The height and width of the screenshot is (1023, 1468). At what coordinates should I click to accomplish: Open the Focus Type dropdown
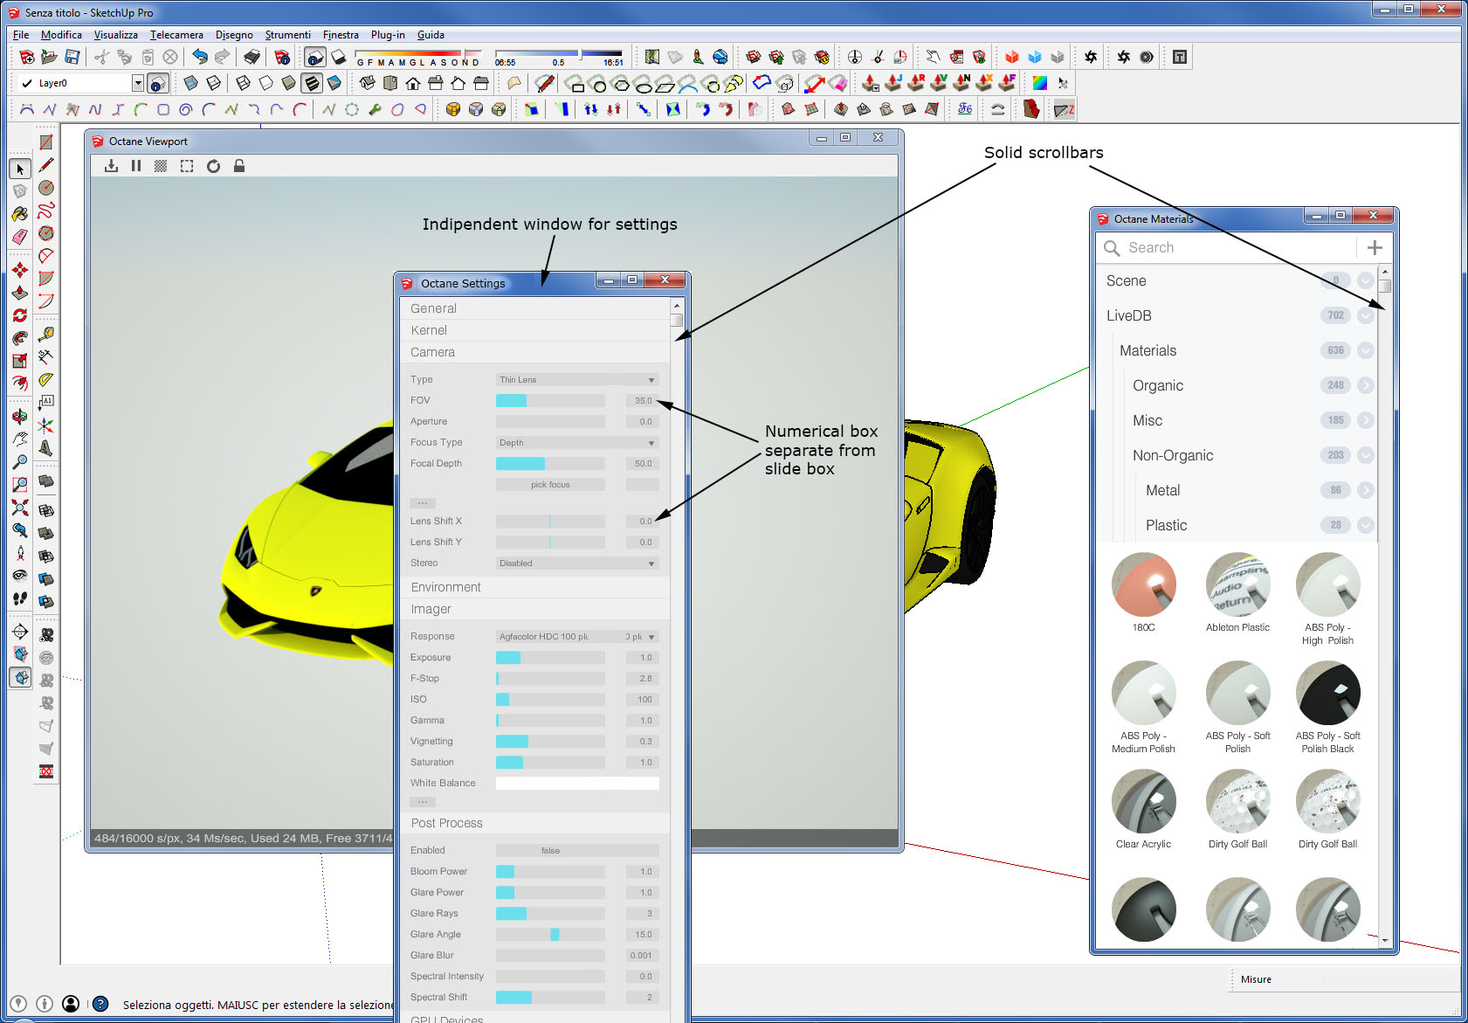[577, 442]
